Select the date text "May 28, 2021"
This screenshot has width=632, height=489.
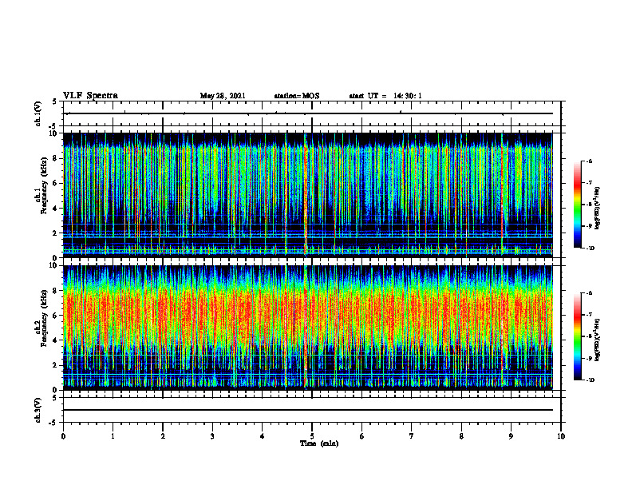tap(223, 96)
